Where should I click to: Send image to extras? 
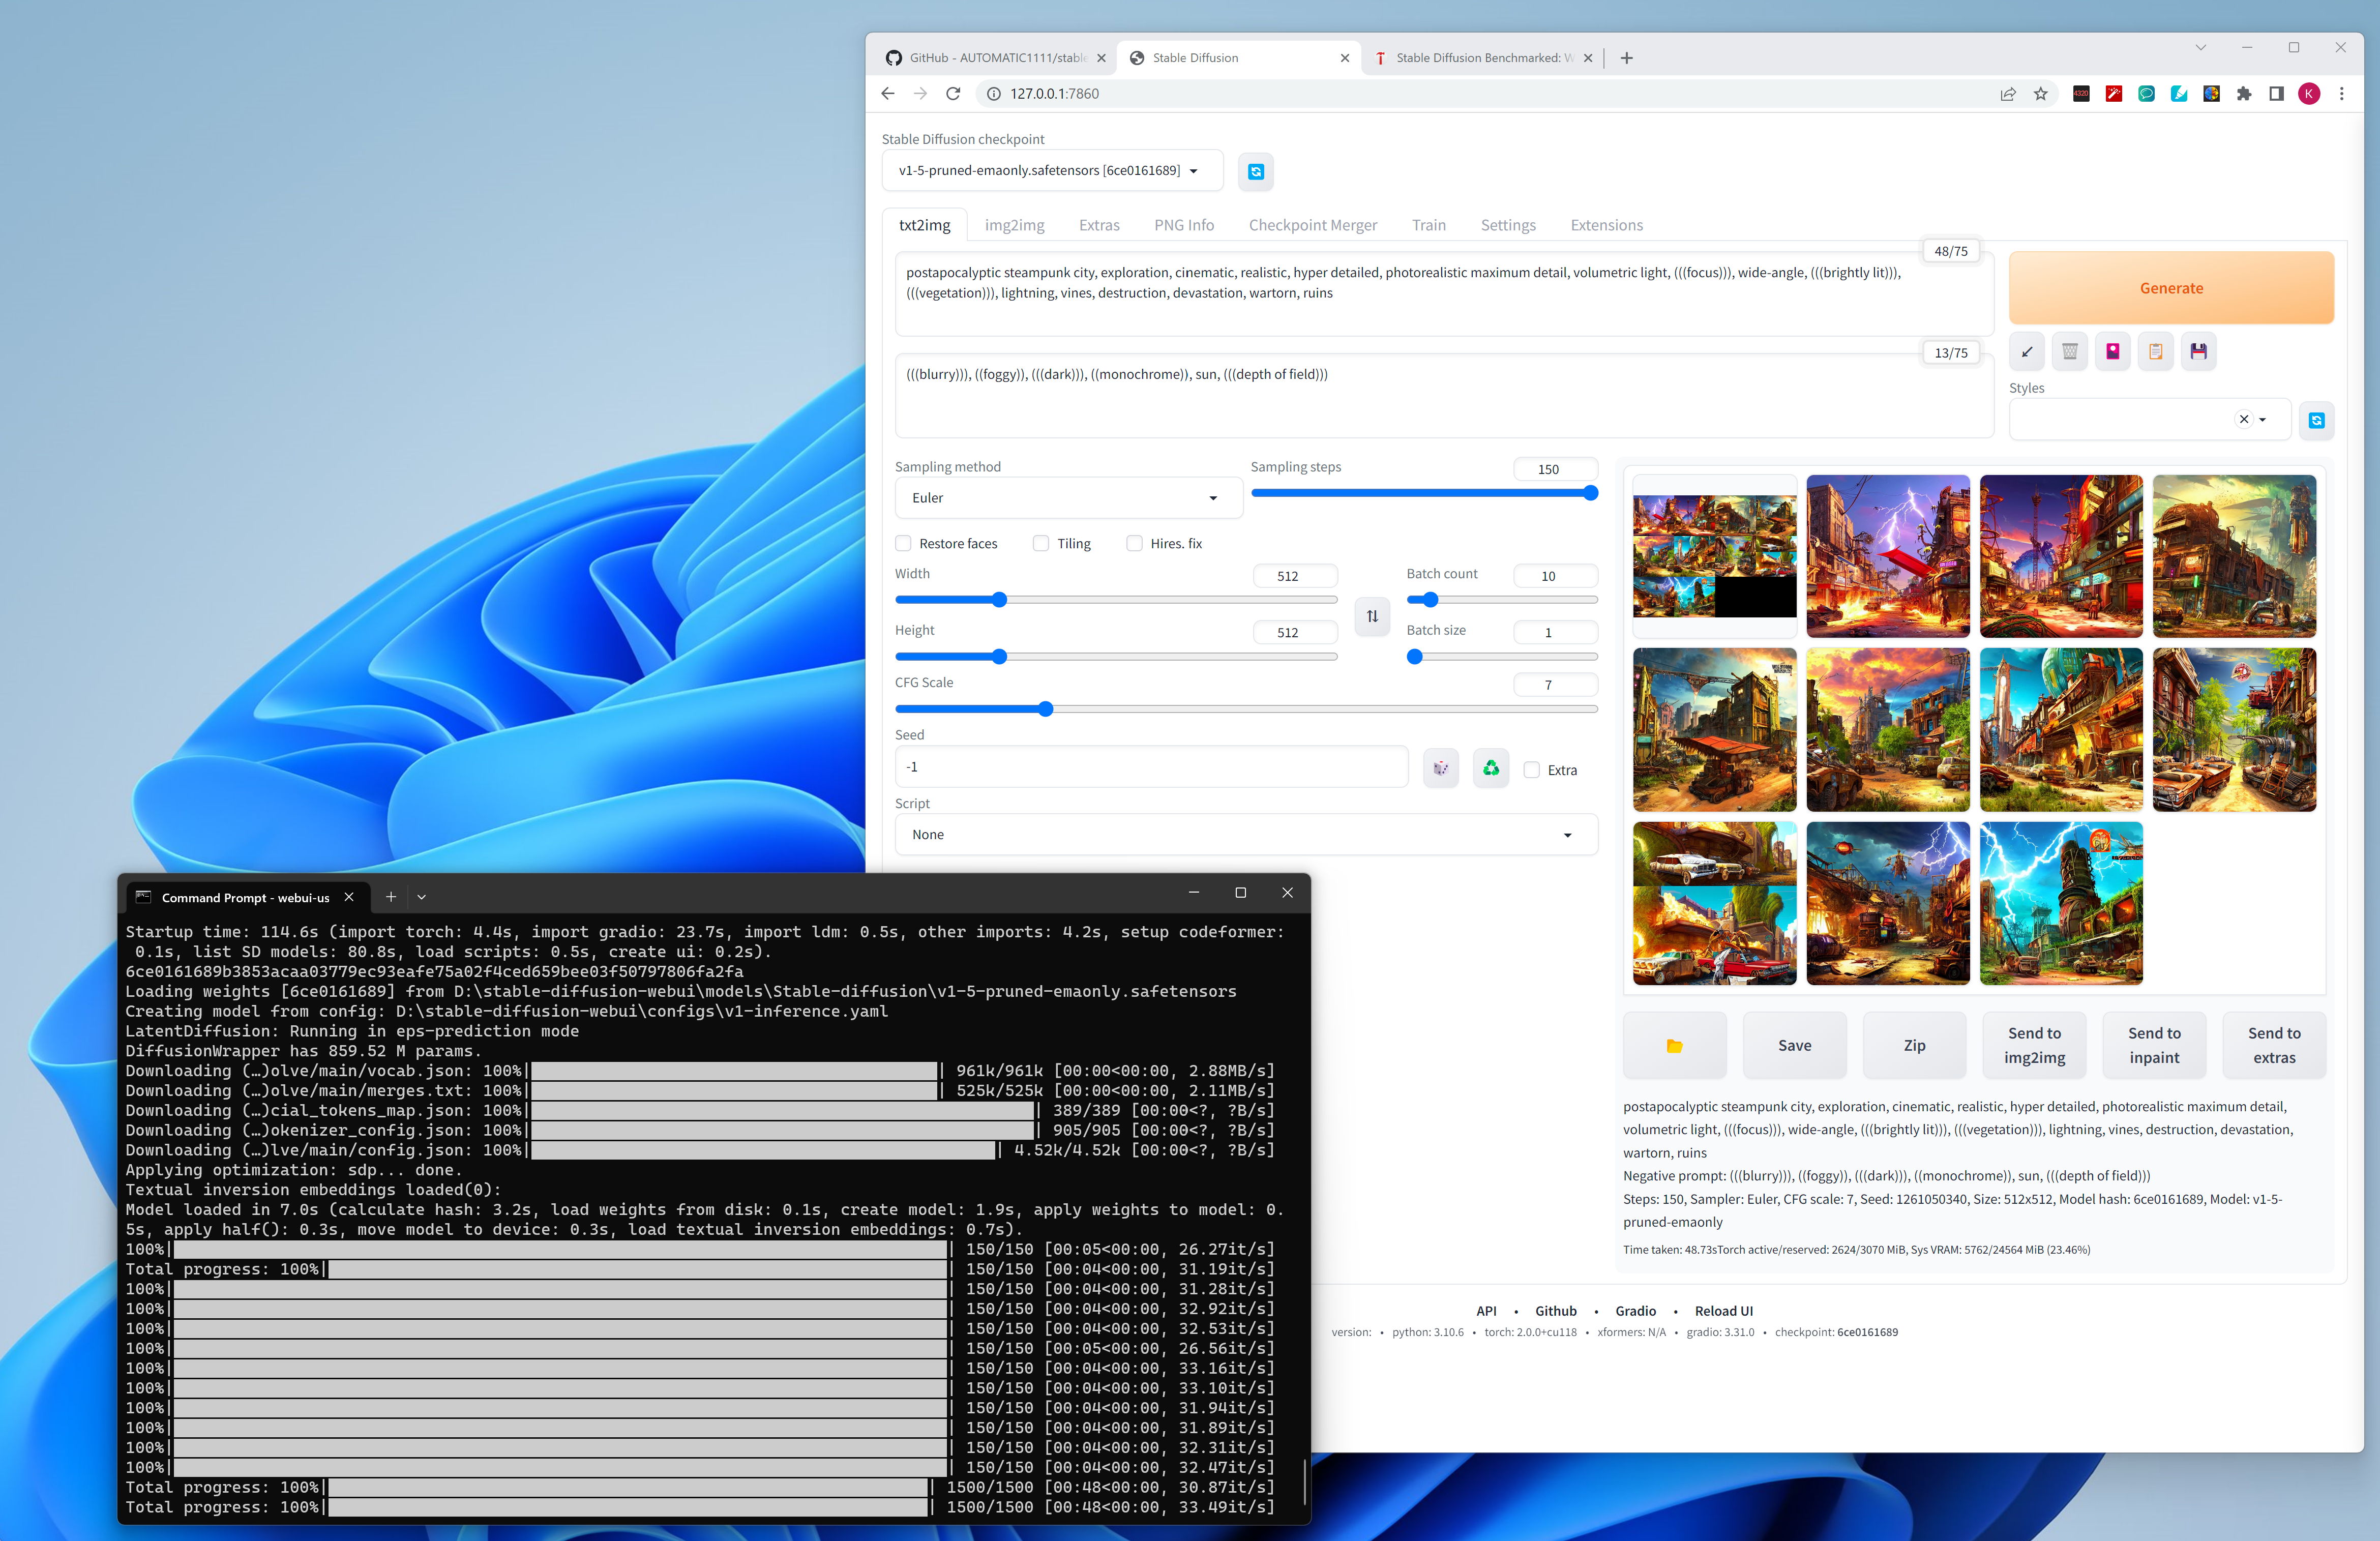point(2274,1045)
